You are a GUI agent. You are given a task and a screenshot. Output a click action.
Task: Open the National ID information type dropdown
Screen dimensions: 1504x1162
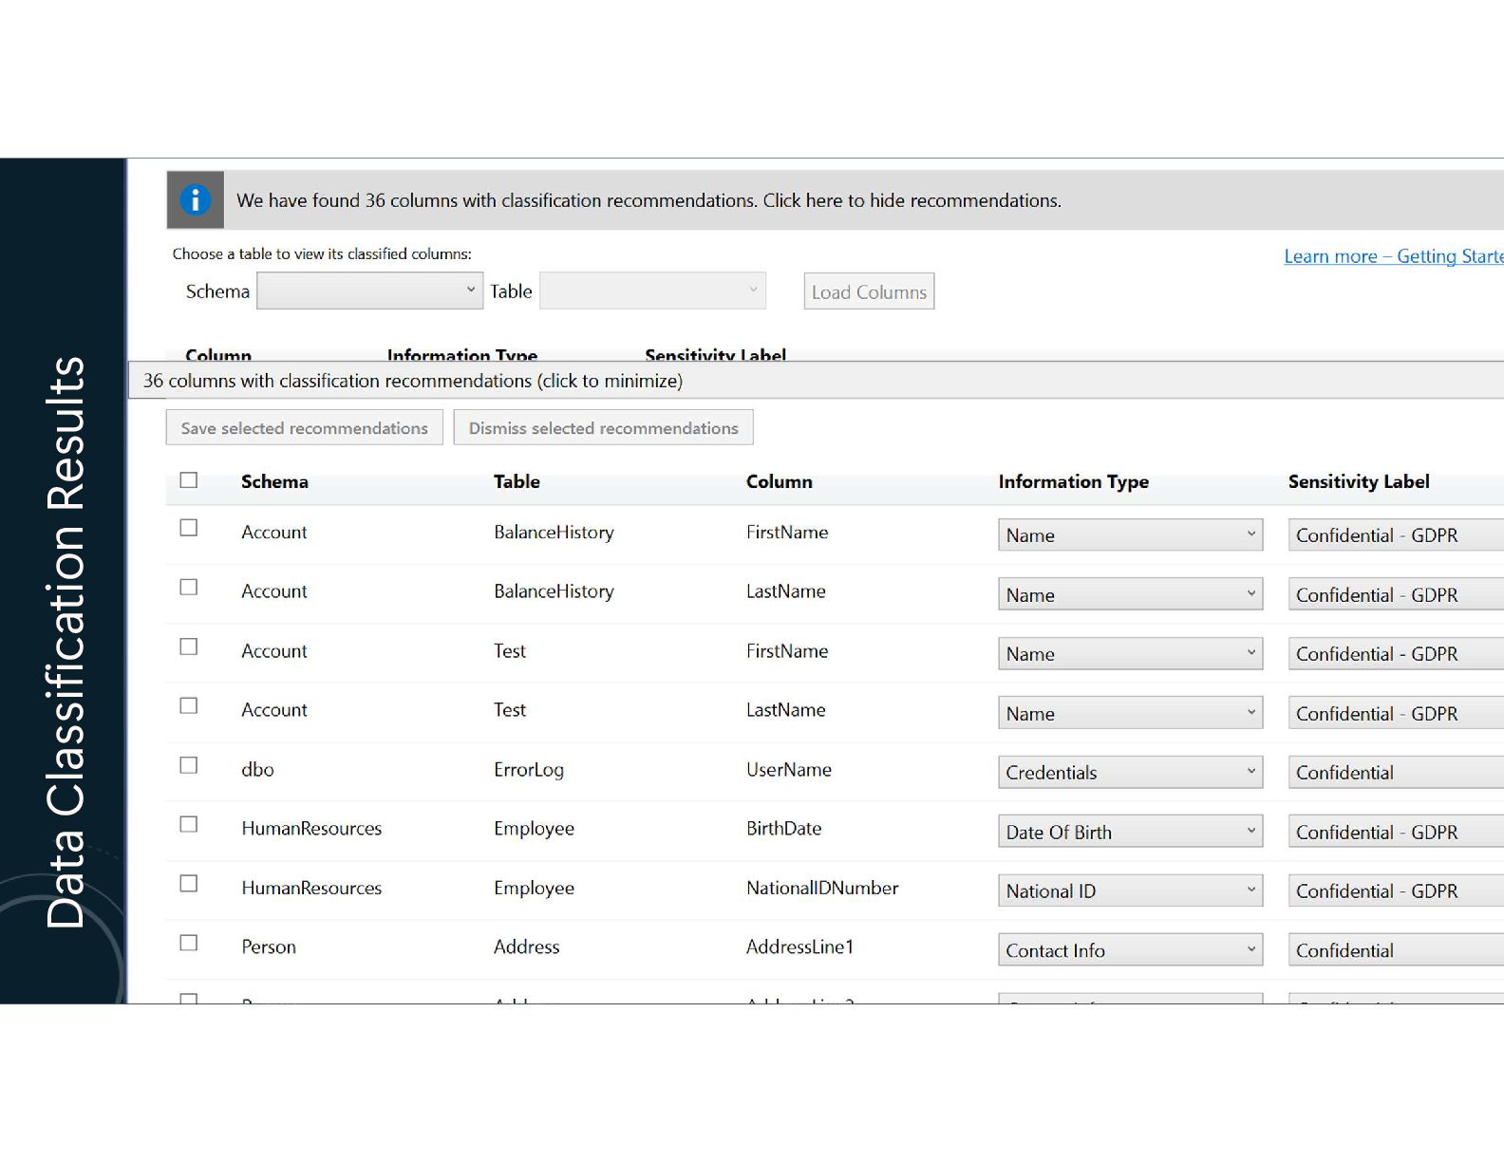(1130, 890)
